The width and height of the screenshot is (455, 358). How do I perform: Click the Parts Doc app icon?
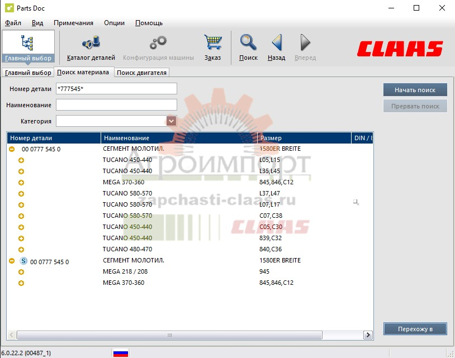click(x=10, y=8)
